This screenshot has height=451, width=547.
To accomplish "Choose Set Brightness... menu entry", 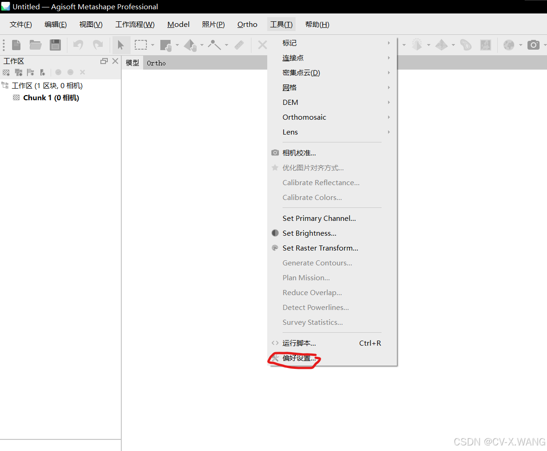I will (332, 233).
